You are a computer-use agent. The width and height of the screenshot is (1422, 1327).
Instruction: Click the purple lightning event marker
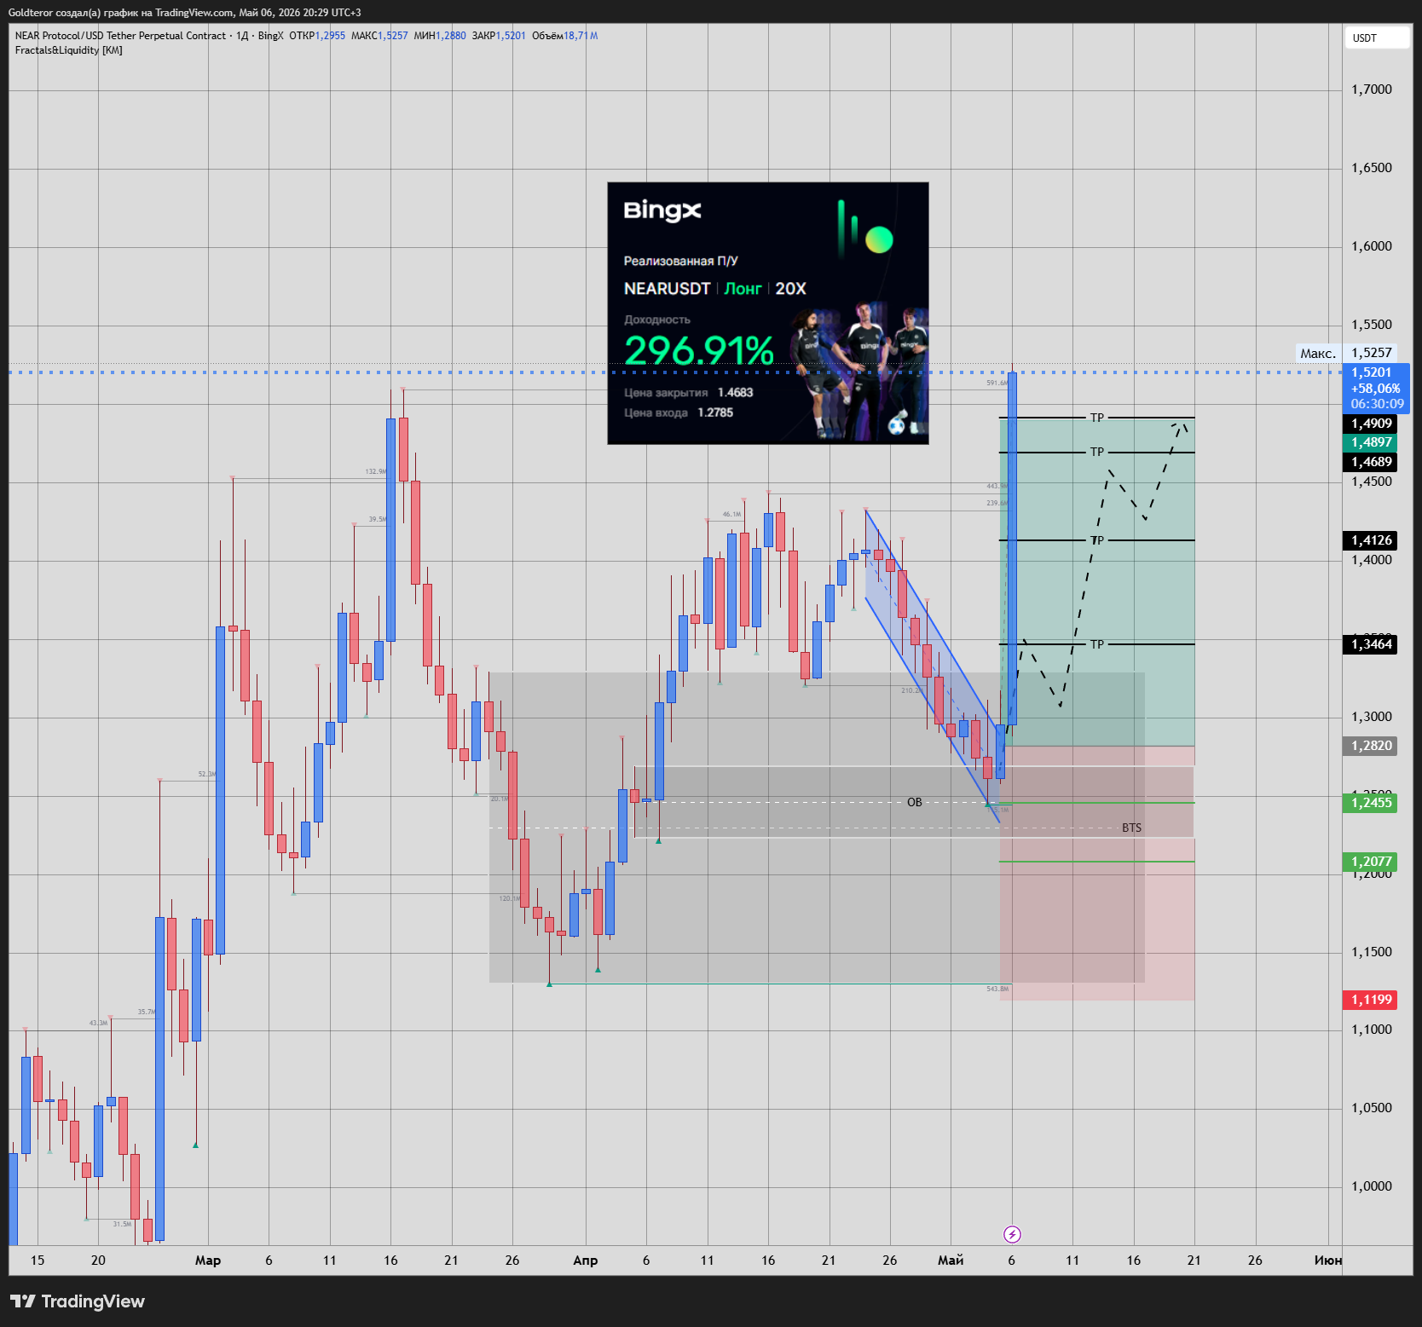(1012, 1234)
